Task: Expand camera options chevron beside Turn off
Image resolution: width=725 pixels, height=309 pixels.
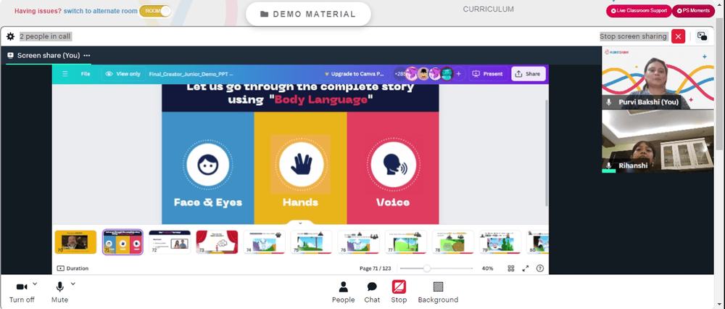Action: pyautogui.click(x=35, y=284)
